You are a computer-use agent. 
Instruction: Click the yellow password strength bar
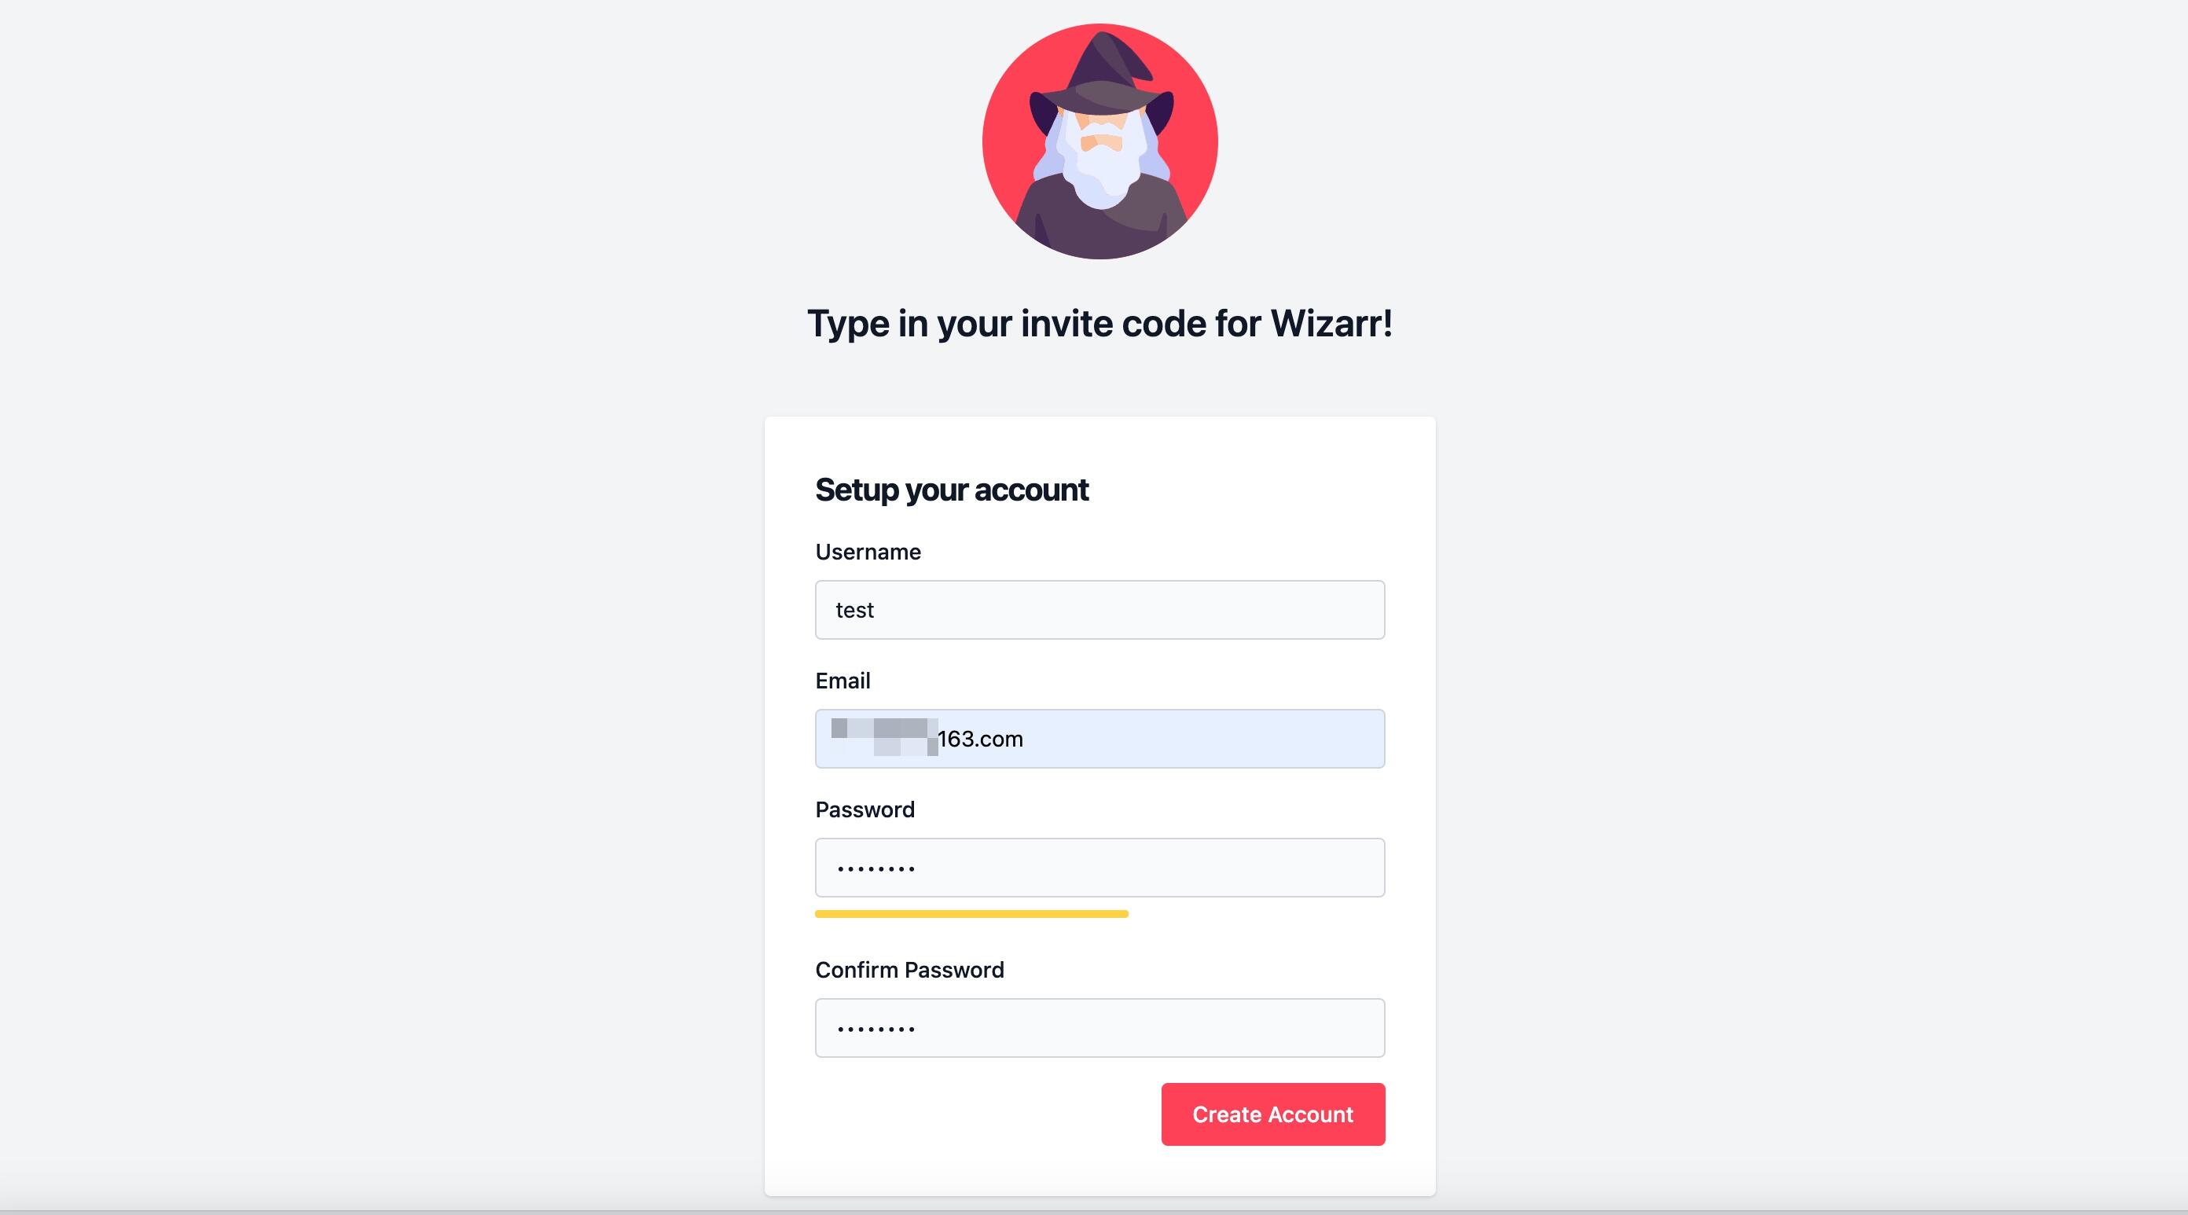(x=971, y=914)
